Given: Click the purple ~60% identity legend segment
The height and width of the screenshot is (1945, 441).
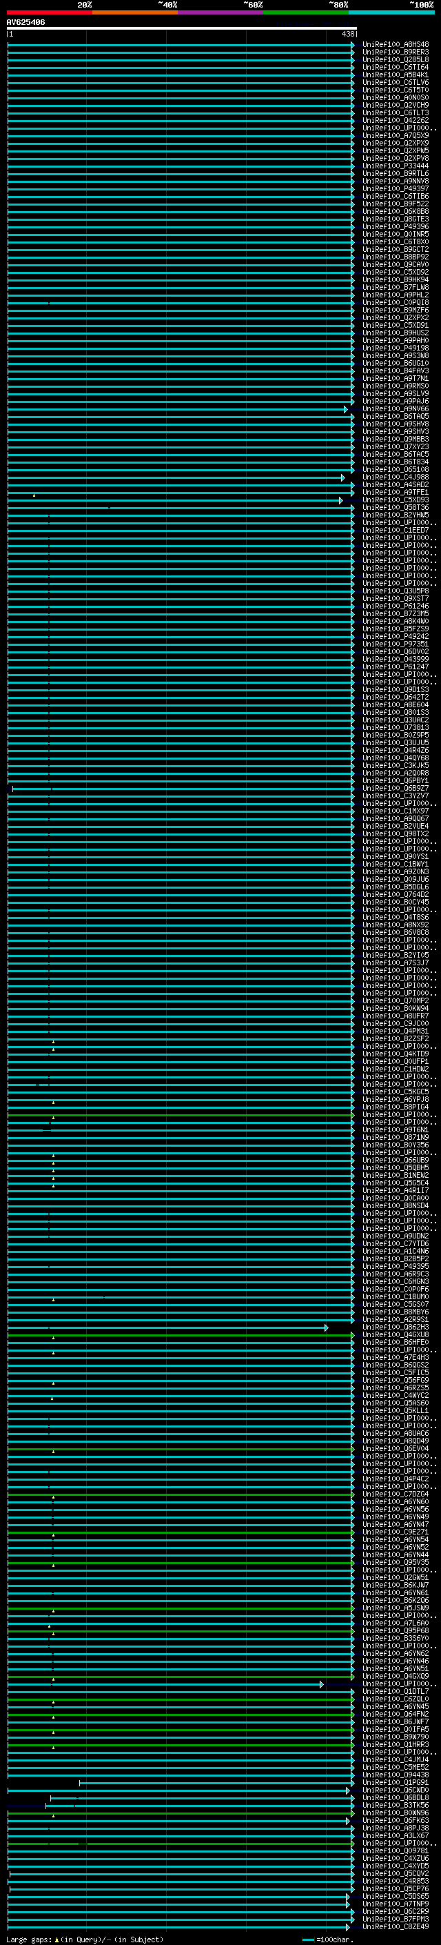Looking at the screenshot, I should [220, 12].
